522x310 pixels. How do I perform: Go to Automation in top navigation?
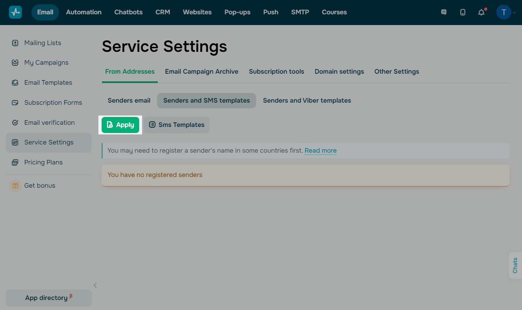point(84,12)
